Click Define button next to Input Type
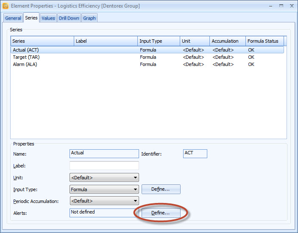 161,189
